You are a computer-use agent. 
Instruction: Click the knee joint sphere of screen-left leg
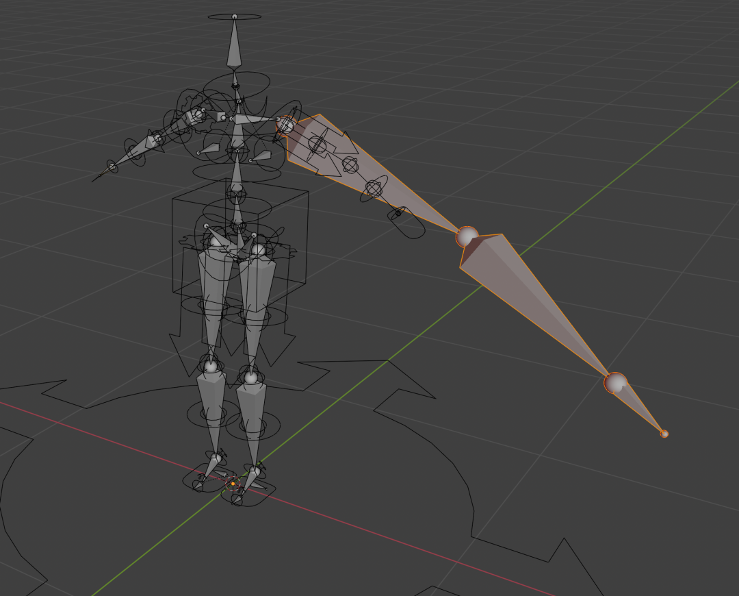click(211, 367)
